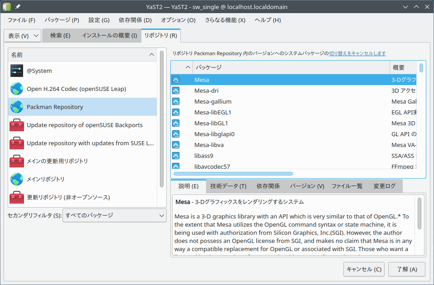The height and width of the screenshot is (285, 434).
Task: Sort repositories by the 名前 column header
Action: point(82,55)
